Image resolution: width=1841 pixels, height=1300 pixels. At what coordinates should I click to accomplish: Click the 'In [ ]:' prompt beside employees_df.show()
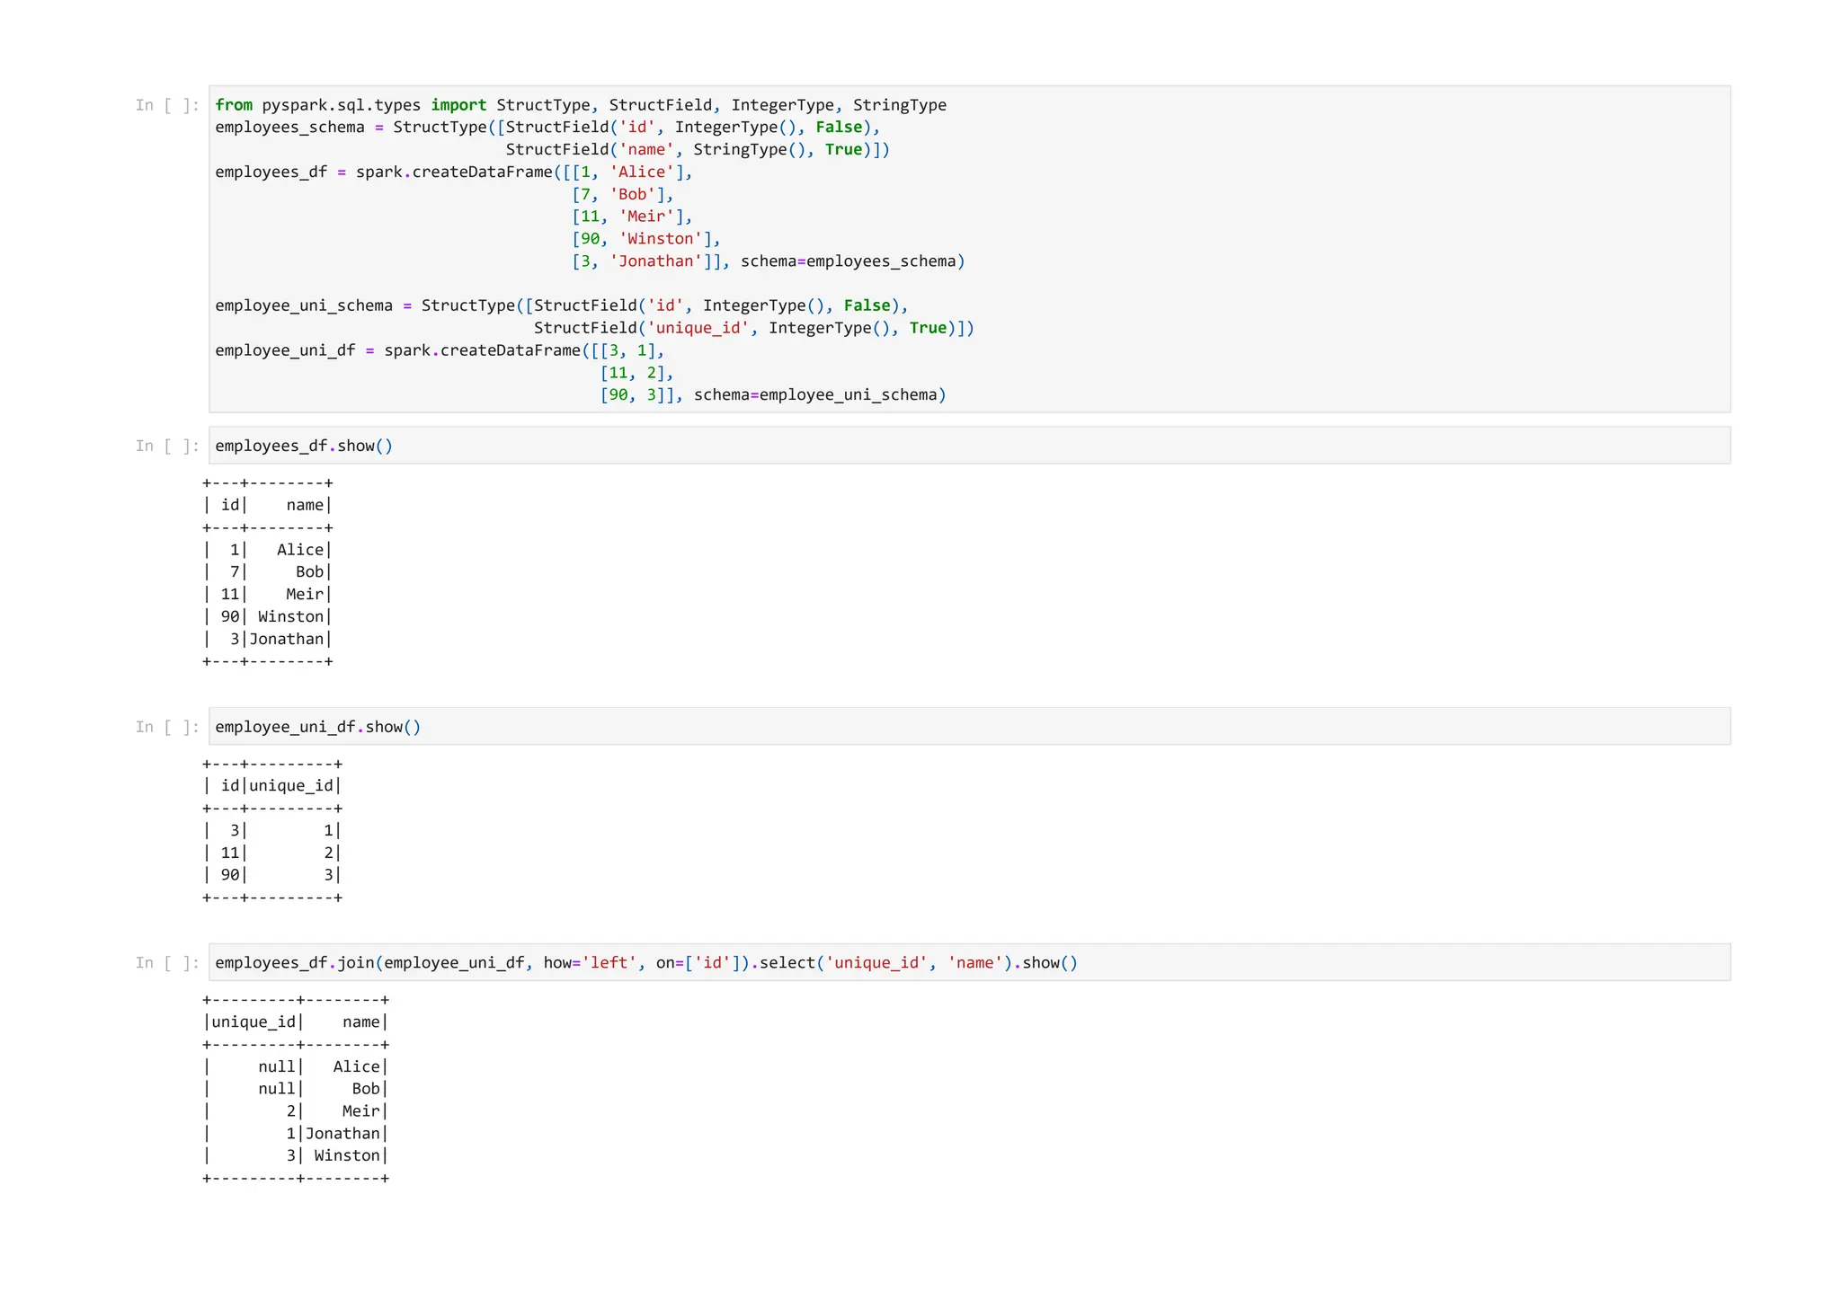167,446
